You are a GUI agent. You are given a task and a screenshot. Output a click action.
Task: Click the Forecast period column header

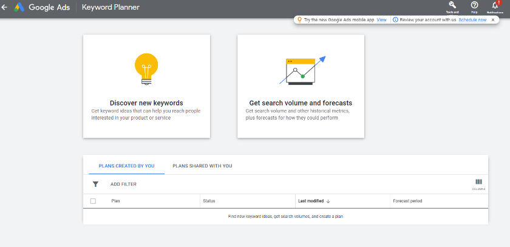click(407, 201)
